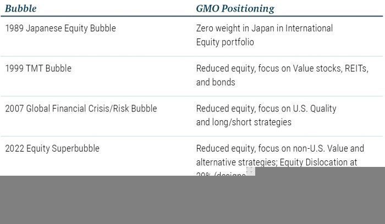Click the partially hidden "20% (designe" text

221,174
